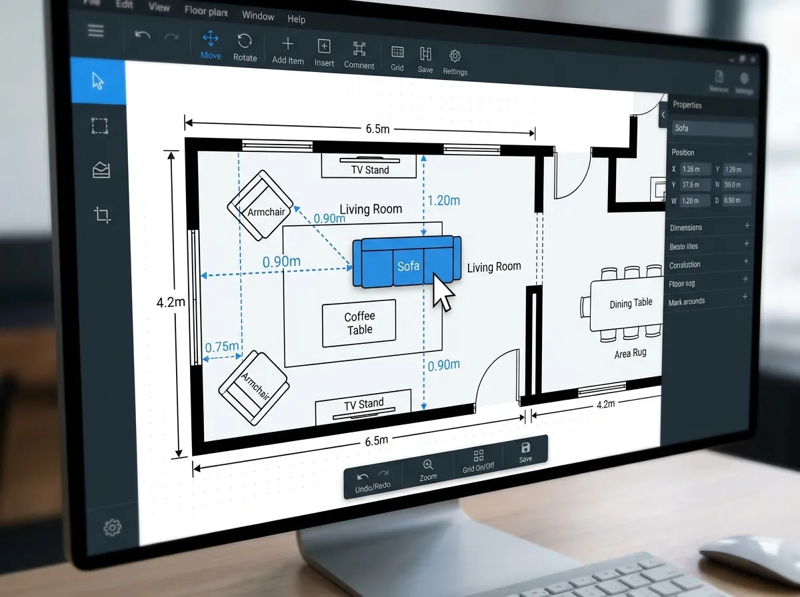Screen dimensions: 800x597
Task: Click the 37.6 m Y field
Action: coord(695,185)
